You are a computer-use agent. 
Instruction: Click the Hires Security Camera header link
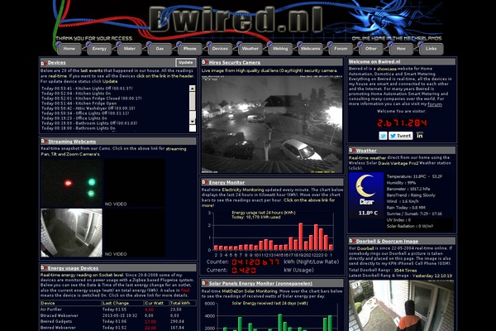pos(235,63)
